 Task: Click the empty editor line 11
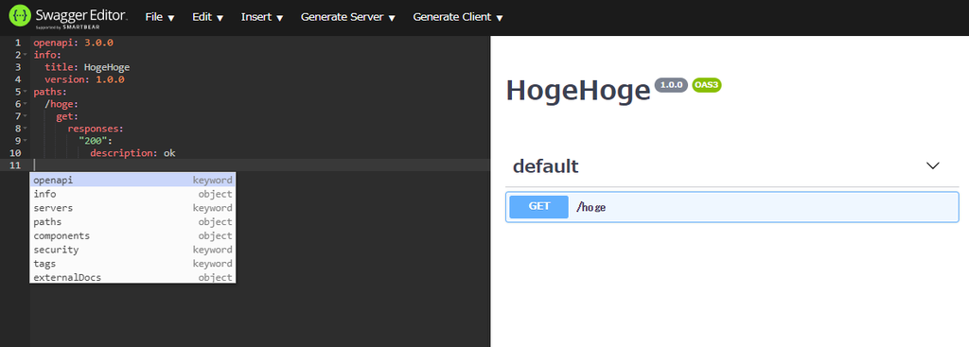(260, 165)
